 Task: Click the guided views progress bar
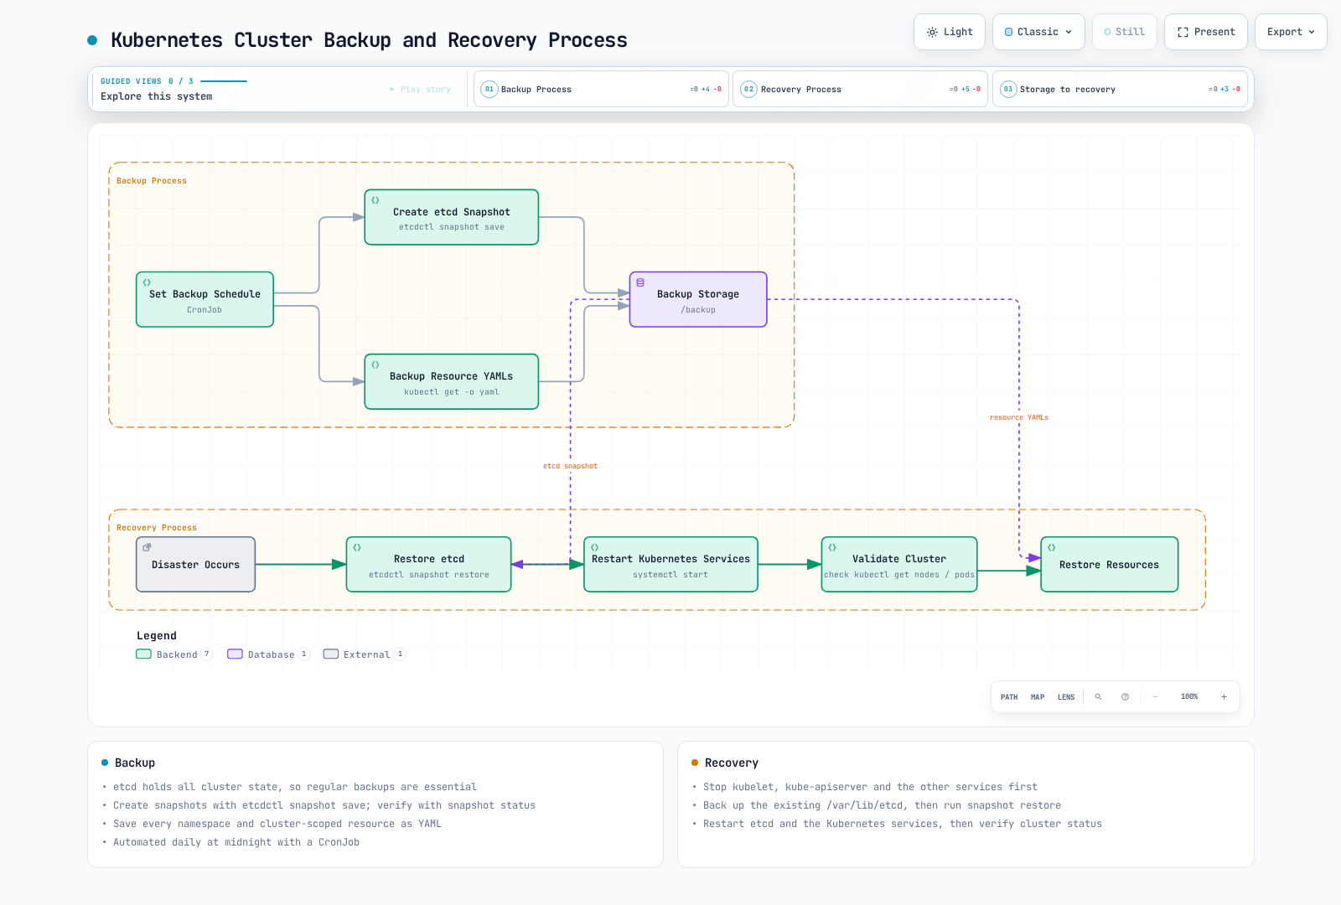coord(224,81)
